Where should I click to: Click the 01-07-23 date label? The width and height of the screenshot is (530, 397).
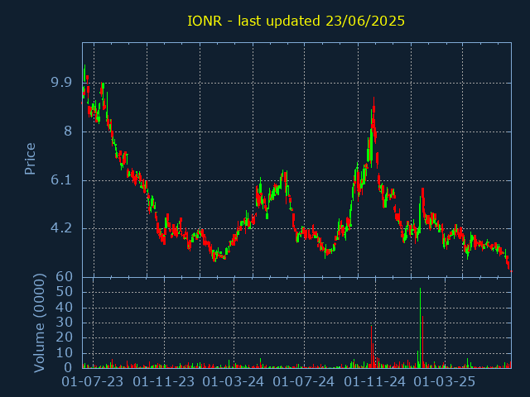click(94, 381)
